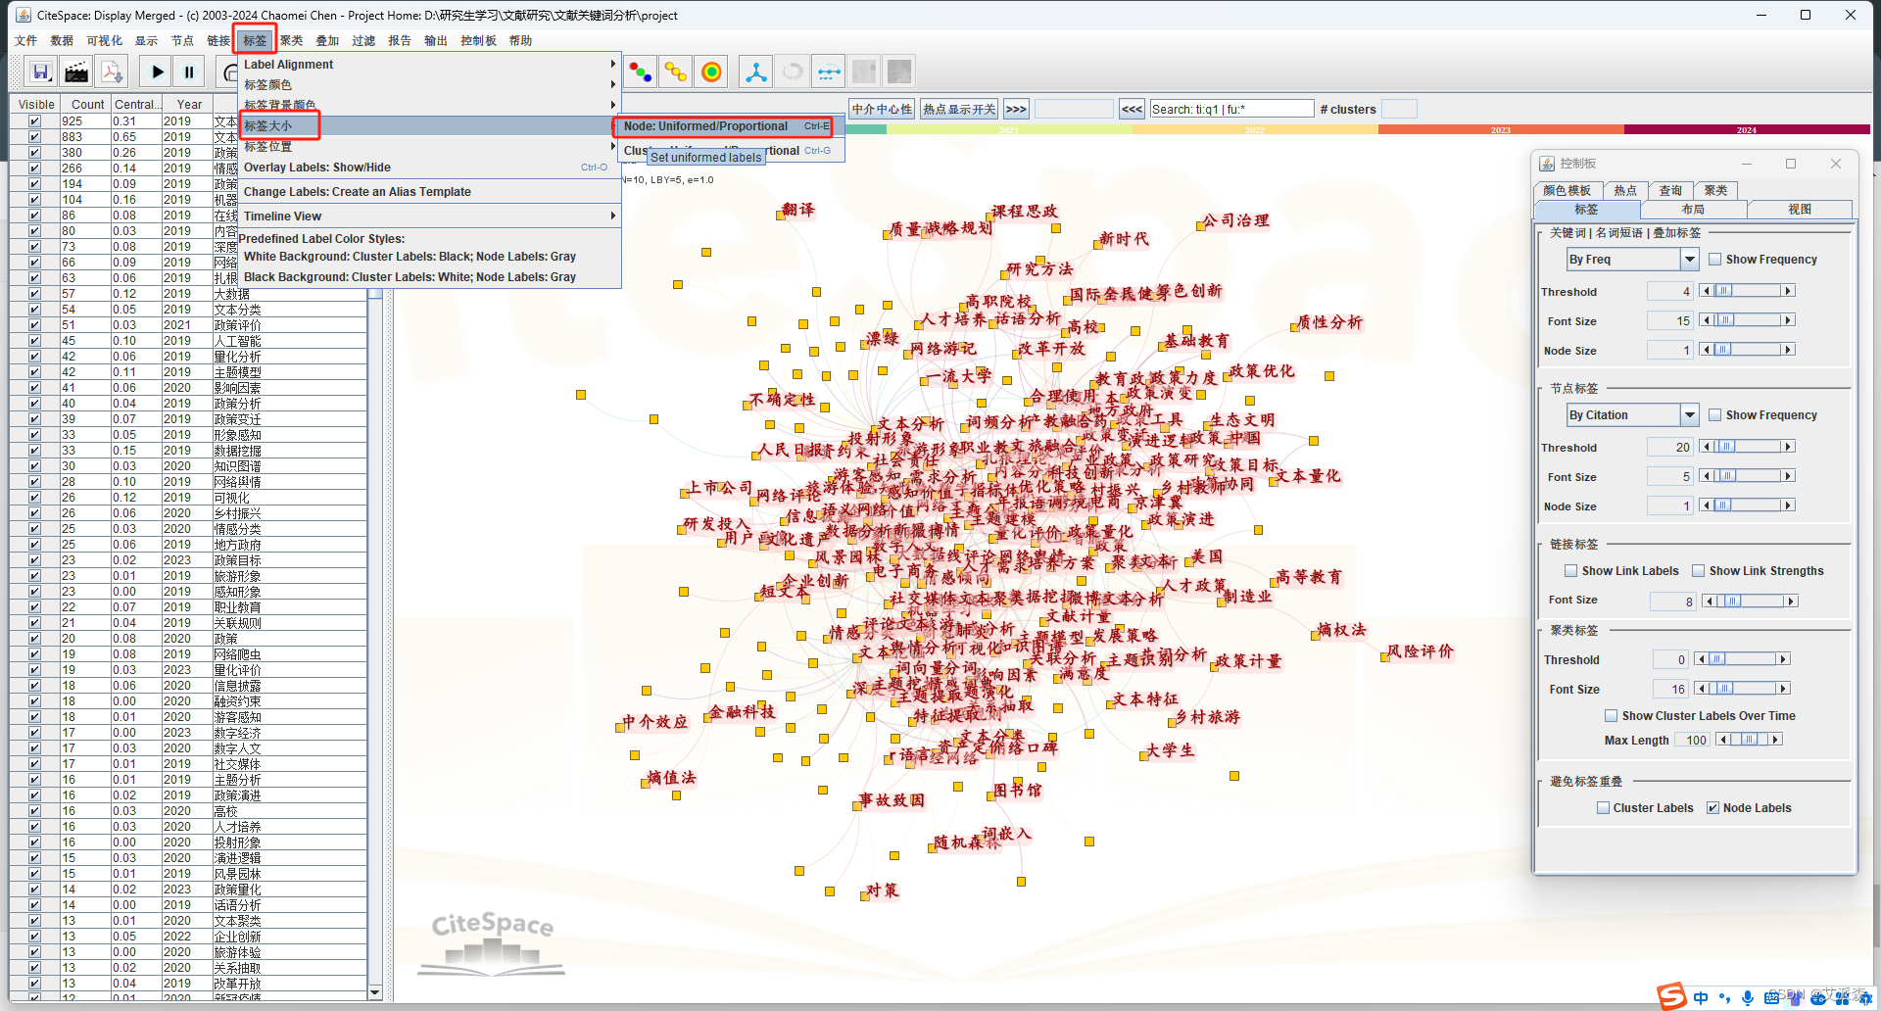Click cluster label Font Size scrollbar thumb
Viewport: 1881px width, 1011px height.
tap(1725, 689)
